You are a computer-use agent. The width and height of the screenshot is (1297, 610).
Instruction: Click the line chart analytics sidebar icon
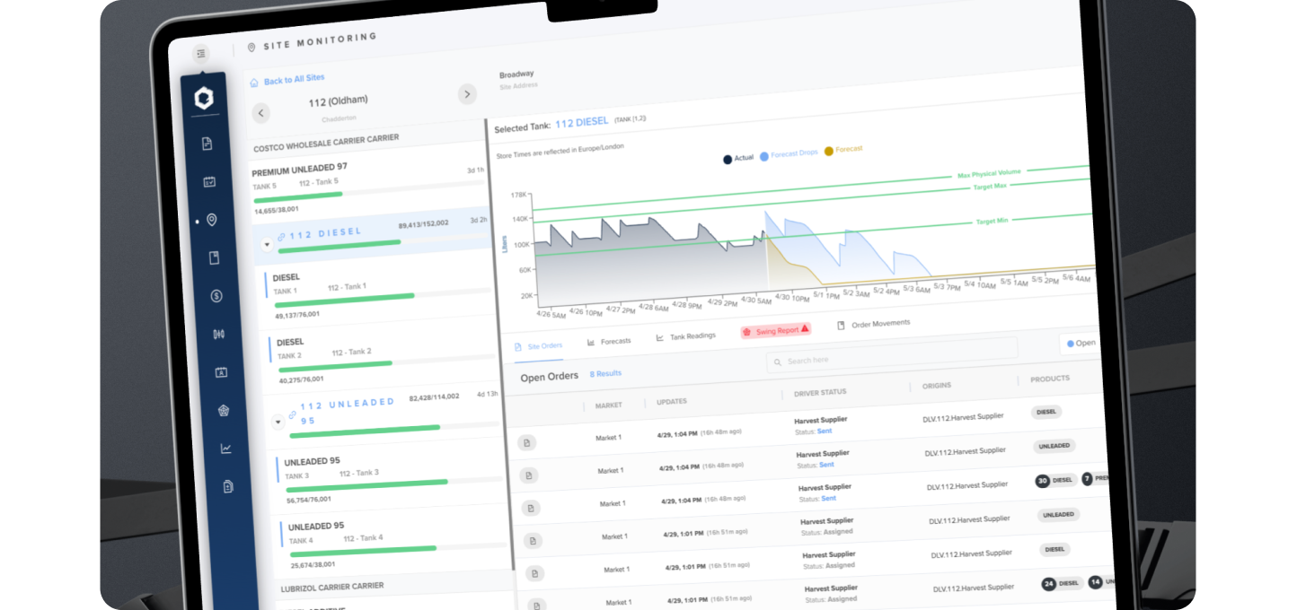(x=225, y=449)
